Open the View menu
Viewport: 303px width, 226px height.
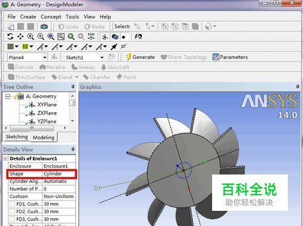[89, 17]
